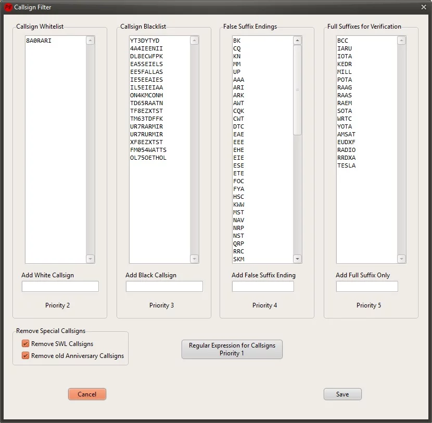Click the Add Black Callsign text box

pyautogui.click(x=164, y=286)
